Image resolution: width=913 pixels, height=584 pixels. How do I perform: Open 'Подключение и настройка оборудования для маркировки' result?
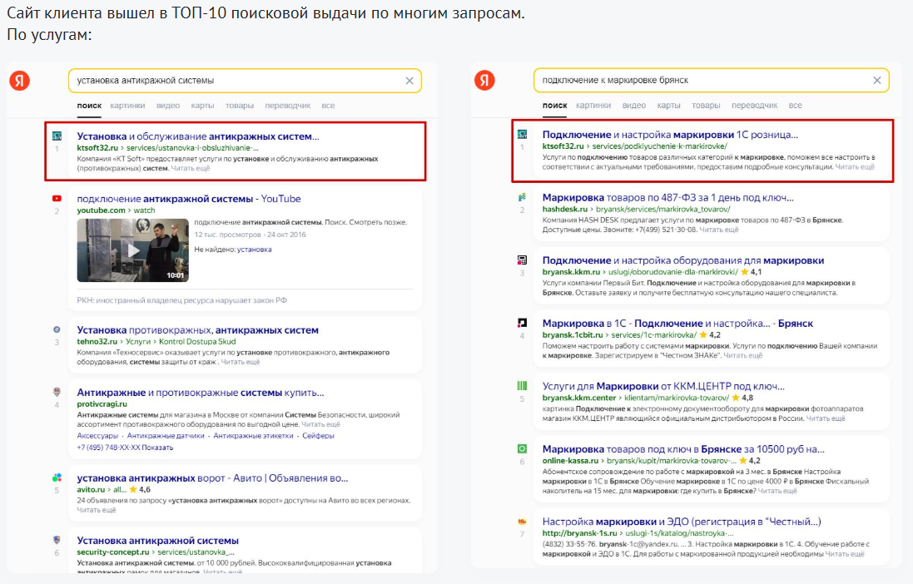[683, 260]
